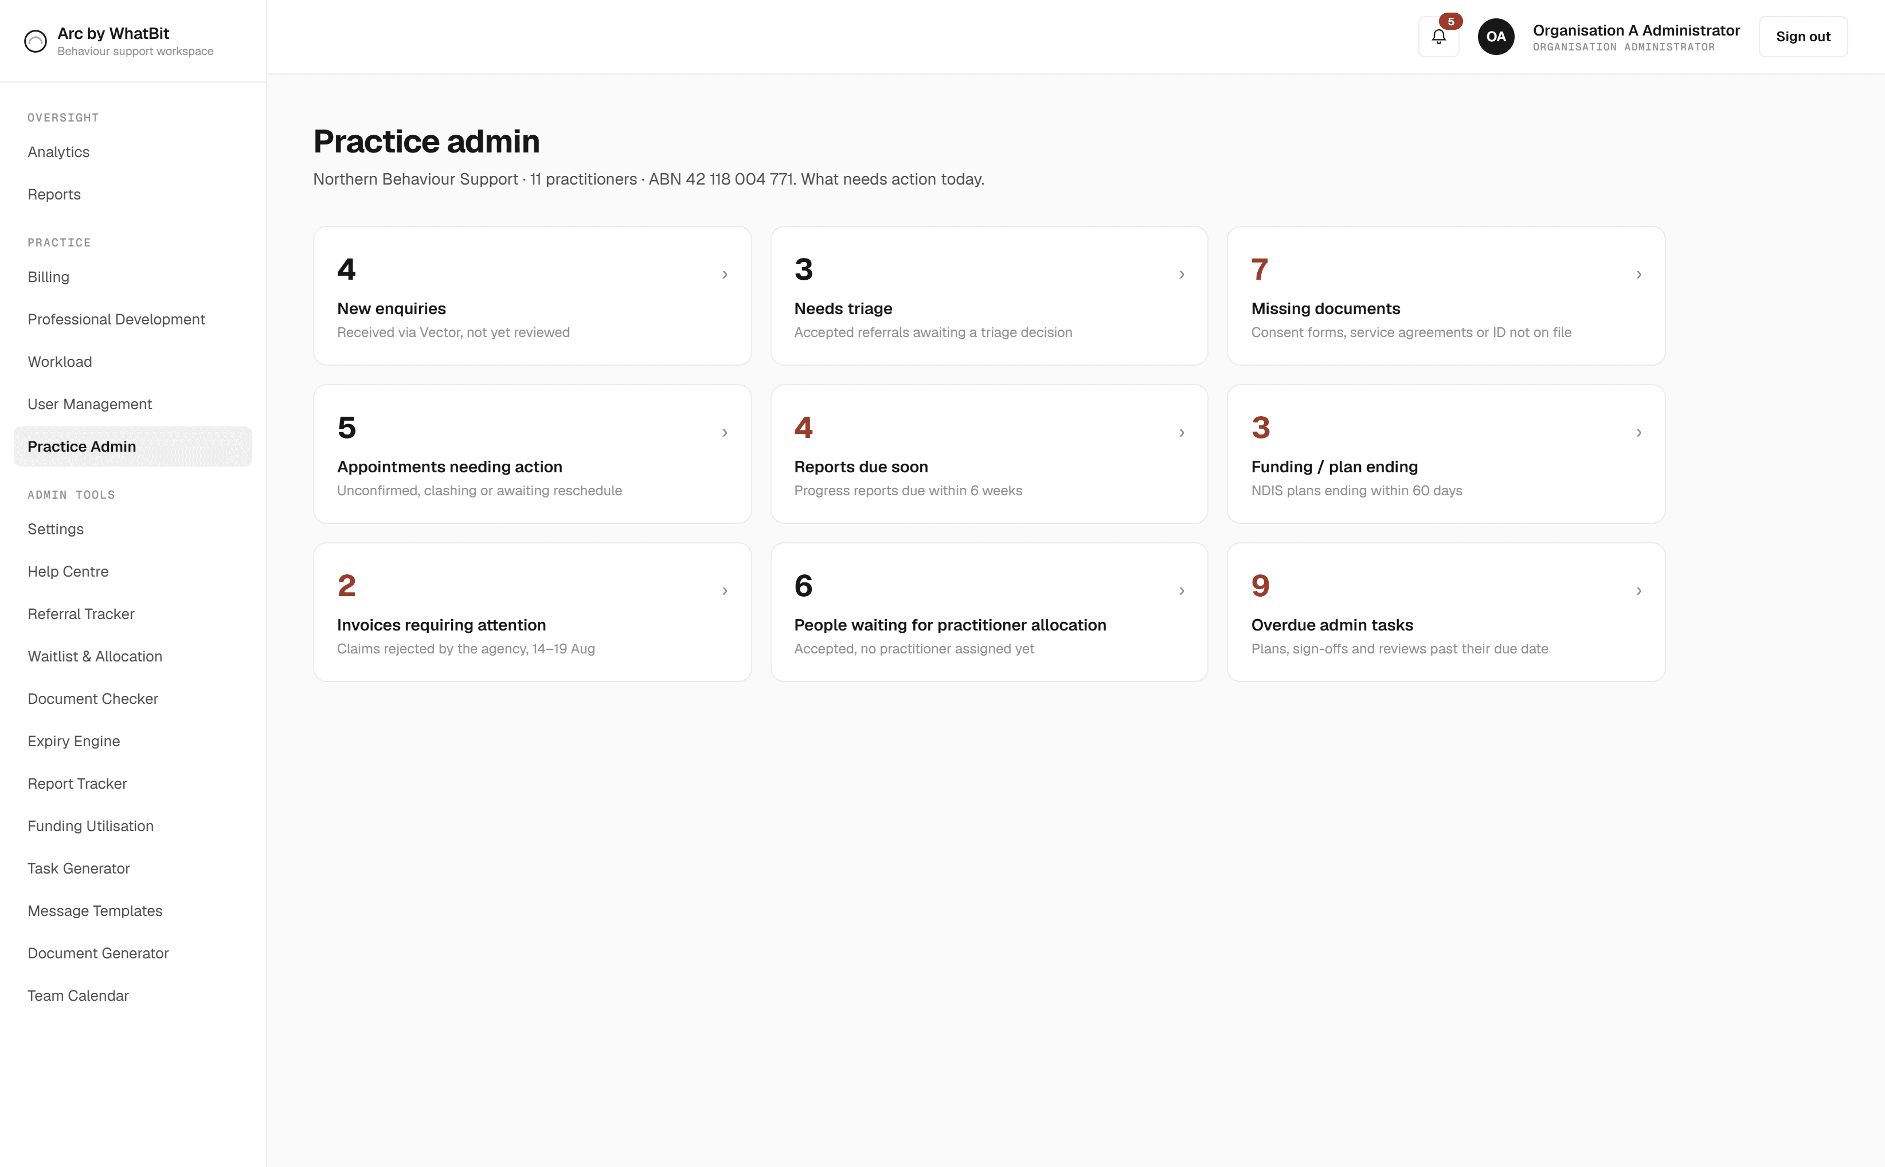Viewport: 1885px width, 1167px height.
Task: Expand the People waiting for allocation chevron
Action: point(1182,591)
